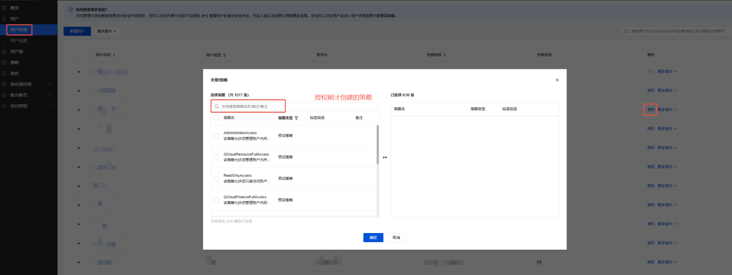
Task: Open 更多操作 dropdown in first user row
Action: pyautogui.click(x=667, y=71)
